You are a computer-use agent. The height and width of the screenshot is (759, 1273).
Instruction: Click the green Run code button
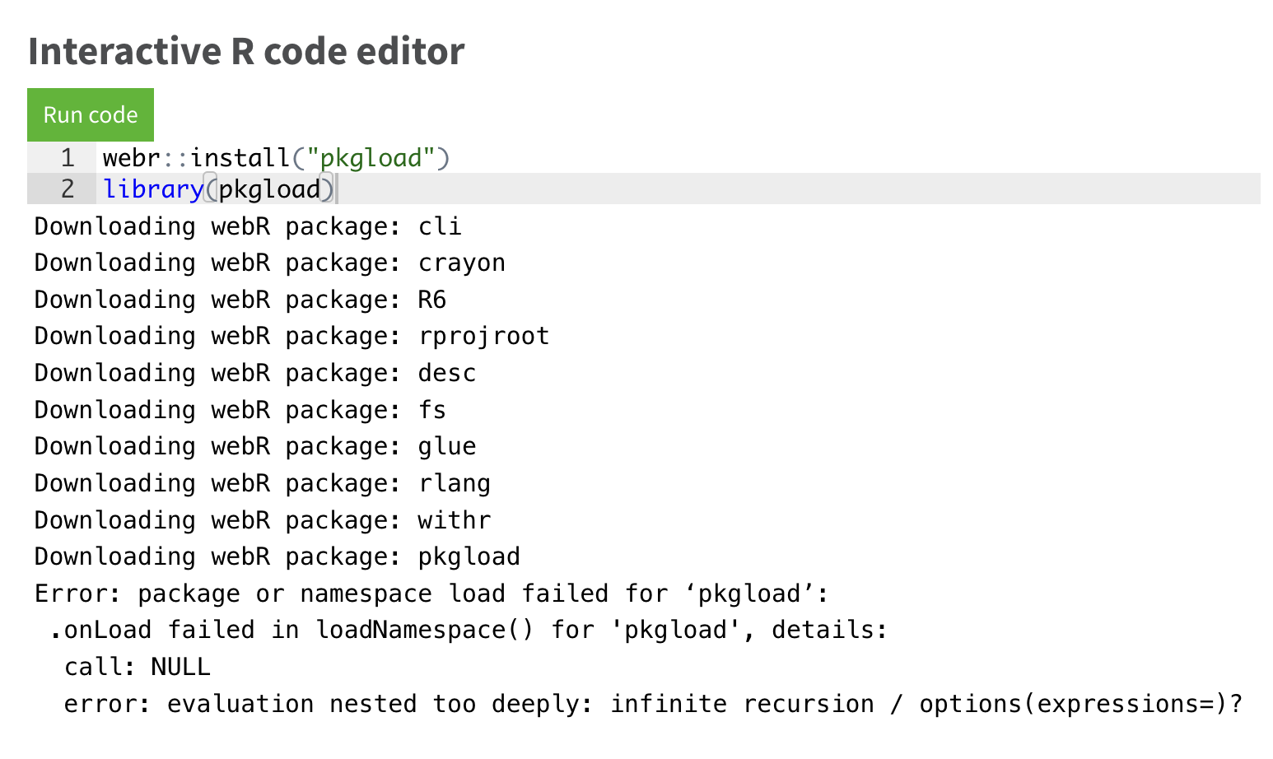(x=91, y=114)
